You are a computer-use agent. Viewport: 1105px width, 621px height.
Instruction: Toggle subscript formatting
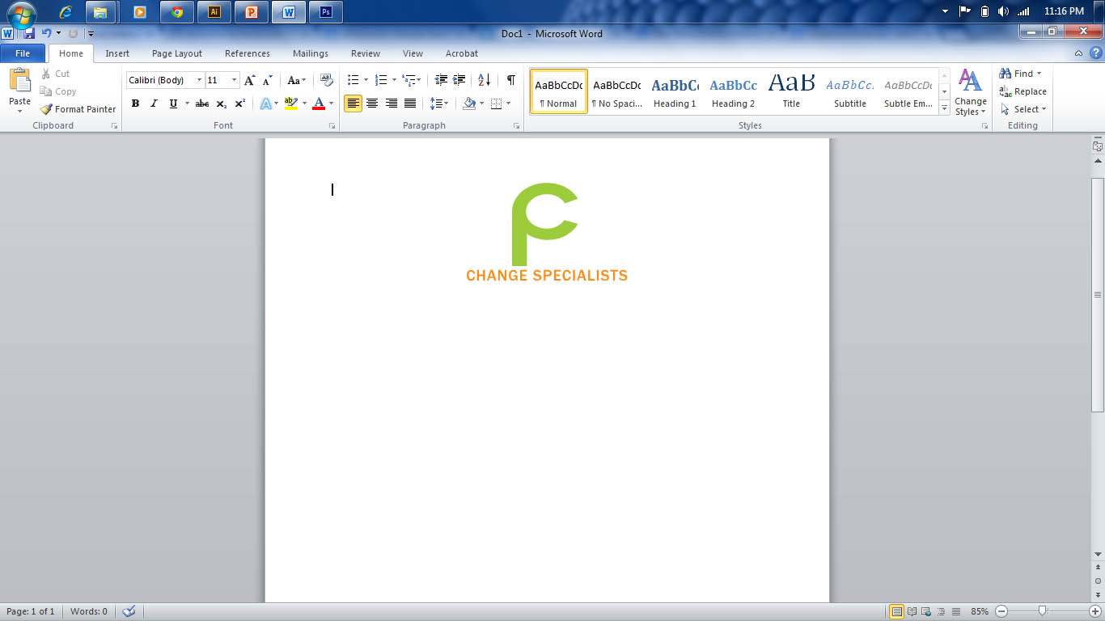222,103
